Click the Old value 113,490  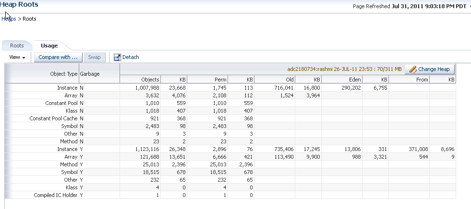284,157
